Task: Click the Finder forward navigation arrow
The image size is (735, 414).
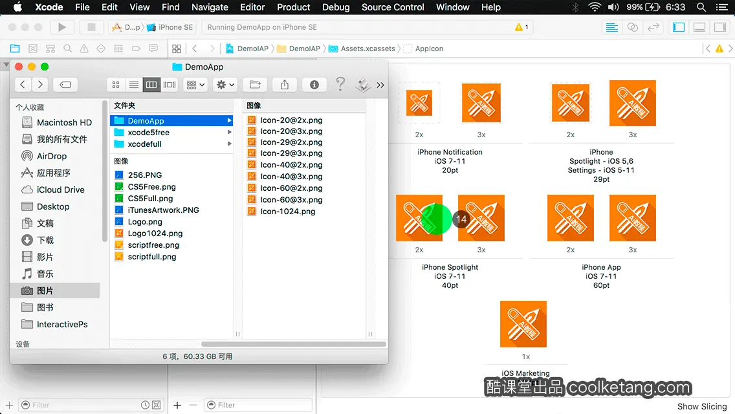Action: [40, 85]
